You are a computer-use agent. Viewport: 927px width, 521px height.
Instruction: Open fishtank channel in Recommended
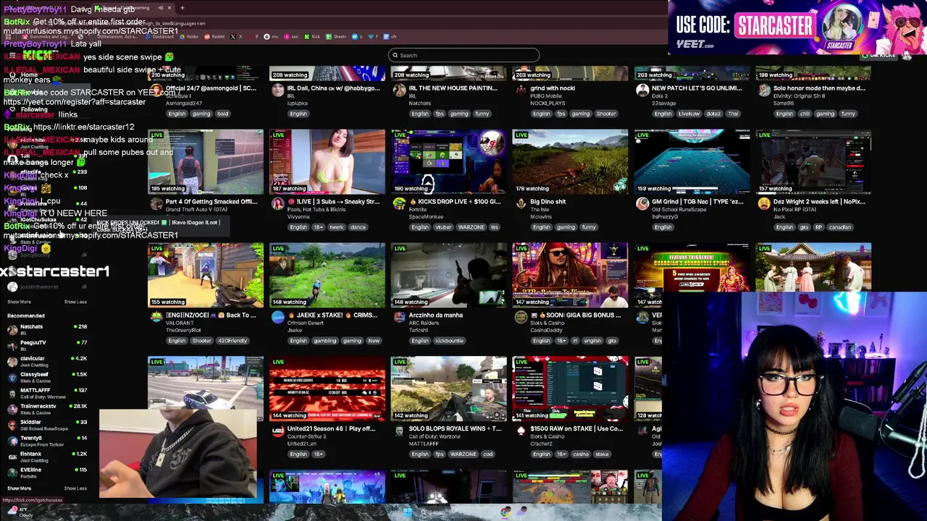point(47,457)
